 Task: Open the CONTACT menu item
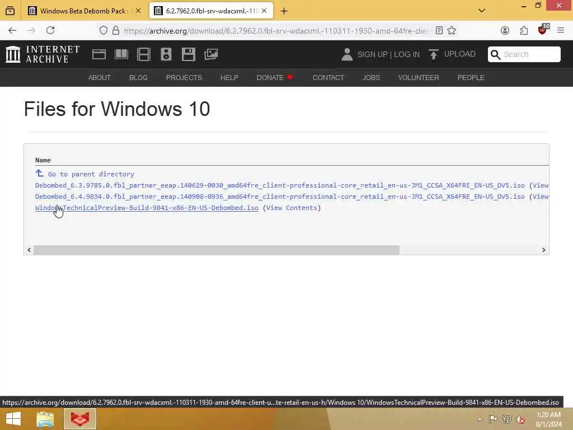[328, 77]
